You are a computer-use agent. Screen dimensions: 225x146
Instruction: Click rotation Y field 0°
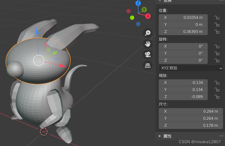click(x=183, y=53)
